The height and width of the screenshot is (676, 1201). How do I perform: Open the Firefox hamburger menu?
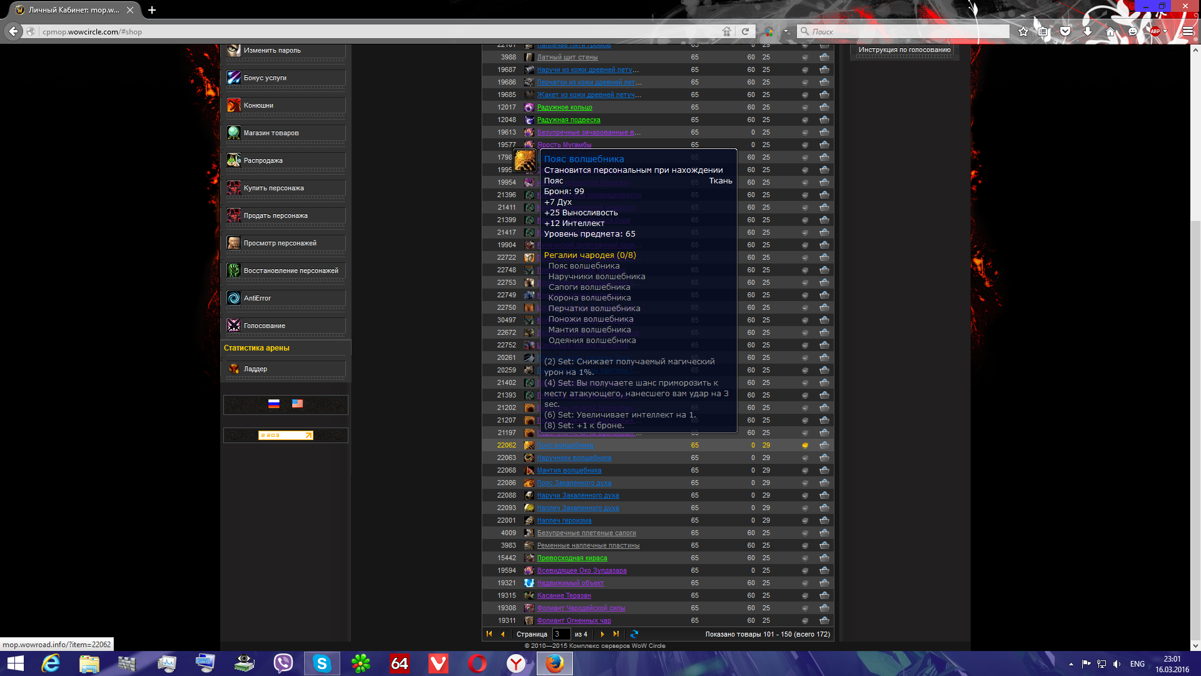(x=1187, y=31)
